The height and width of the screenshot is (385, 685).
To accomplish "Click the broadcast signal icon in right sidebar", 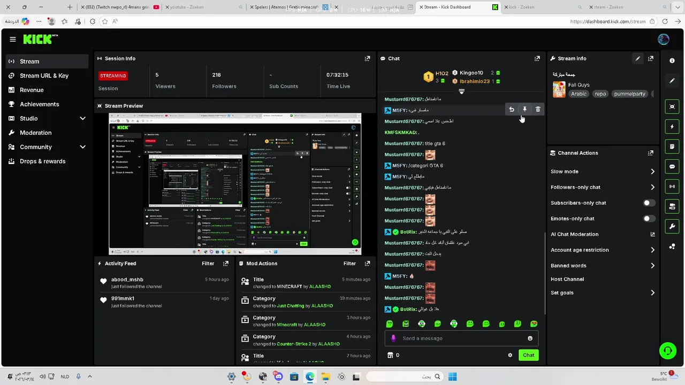I will pyautogui.click(x=672, y=186).
